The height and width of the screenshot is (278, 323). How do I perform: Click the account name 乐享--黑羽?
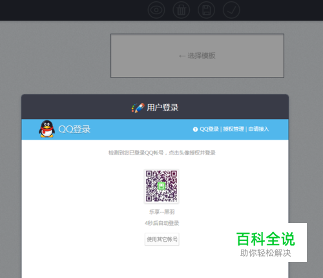[x=162, y=212]
